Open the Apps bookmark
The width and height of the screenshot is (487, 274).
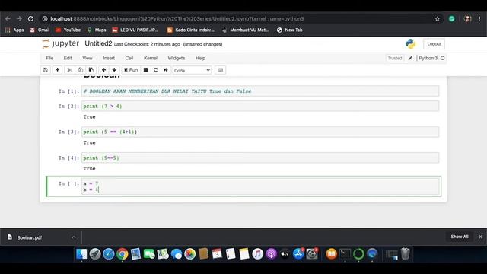point(14,30)
